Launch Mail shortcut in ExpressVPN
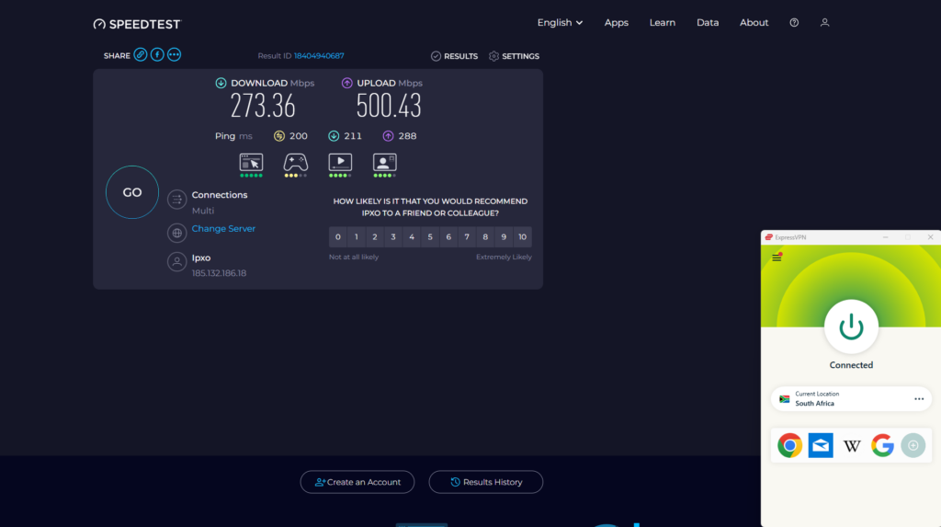 (x=821, y=445)
